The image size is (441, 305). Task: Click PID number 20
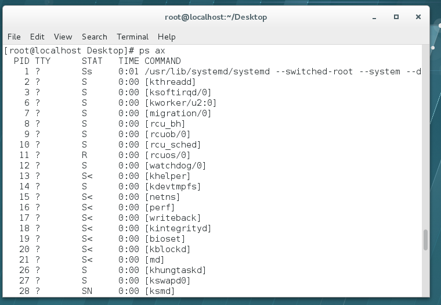click(24, 249)
